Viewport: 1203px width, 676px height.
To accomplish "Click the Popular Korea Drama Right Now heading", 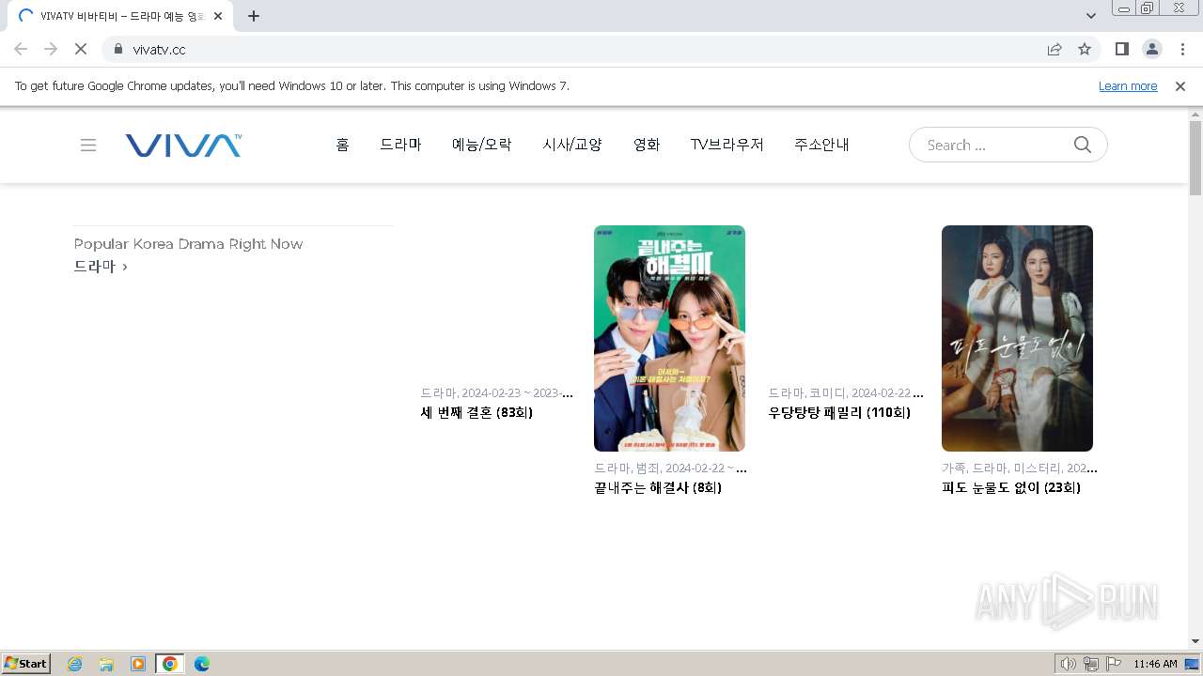I will [x=188, y=244].
